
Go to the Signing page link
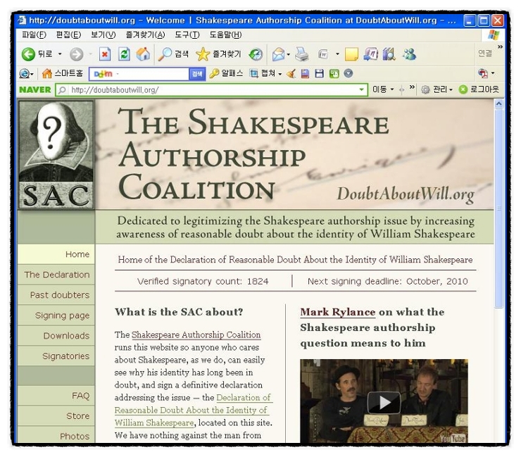(x=56, y=315)
